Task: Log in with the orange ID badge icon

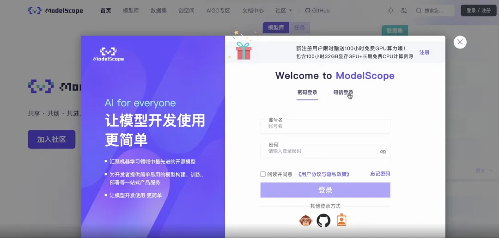Action: click(341, 220)
